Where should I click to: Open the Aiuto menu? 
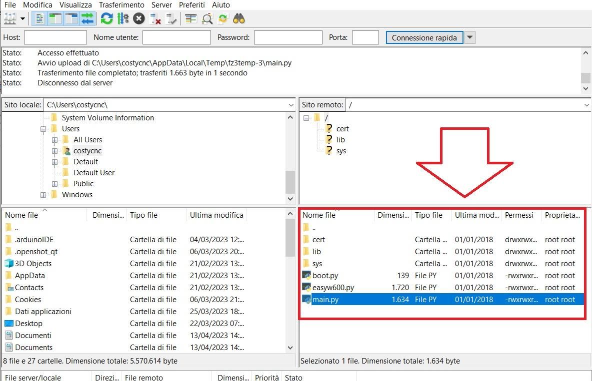tap(221, 5)
